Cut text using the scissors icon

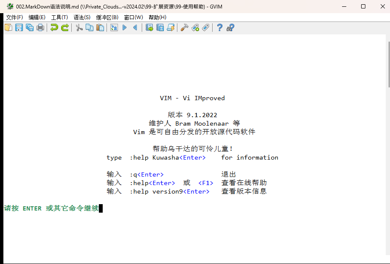pyautogui.click(x=79, y=27)
